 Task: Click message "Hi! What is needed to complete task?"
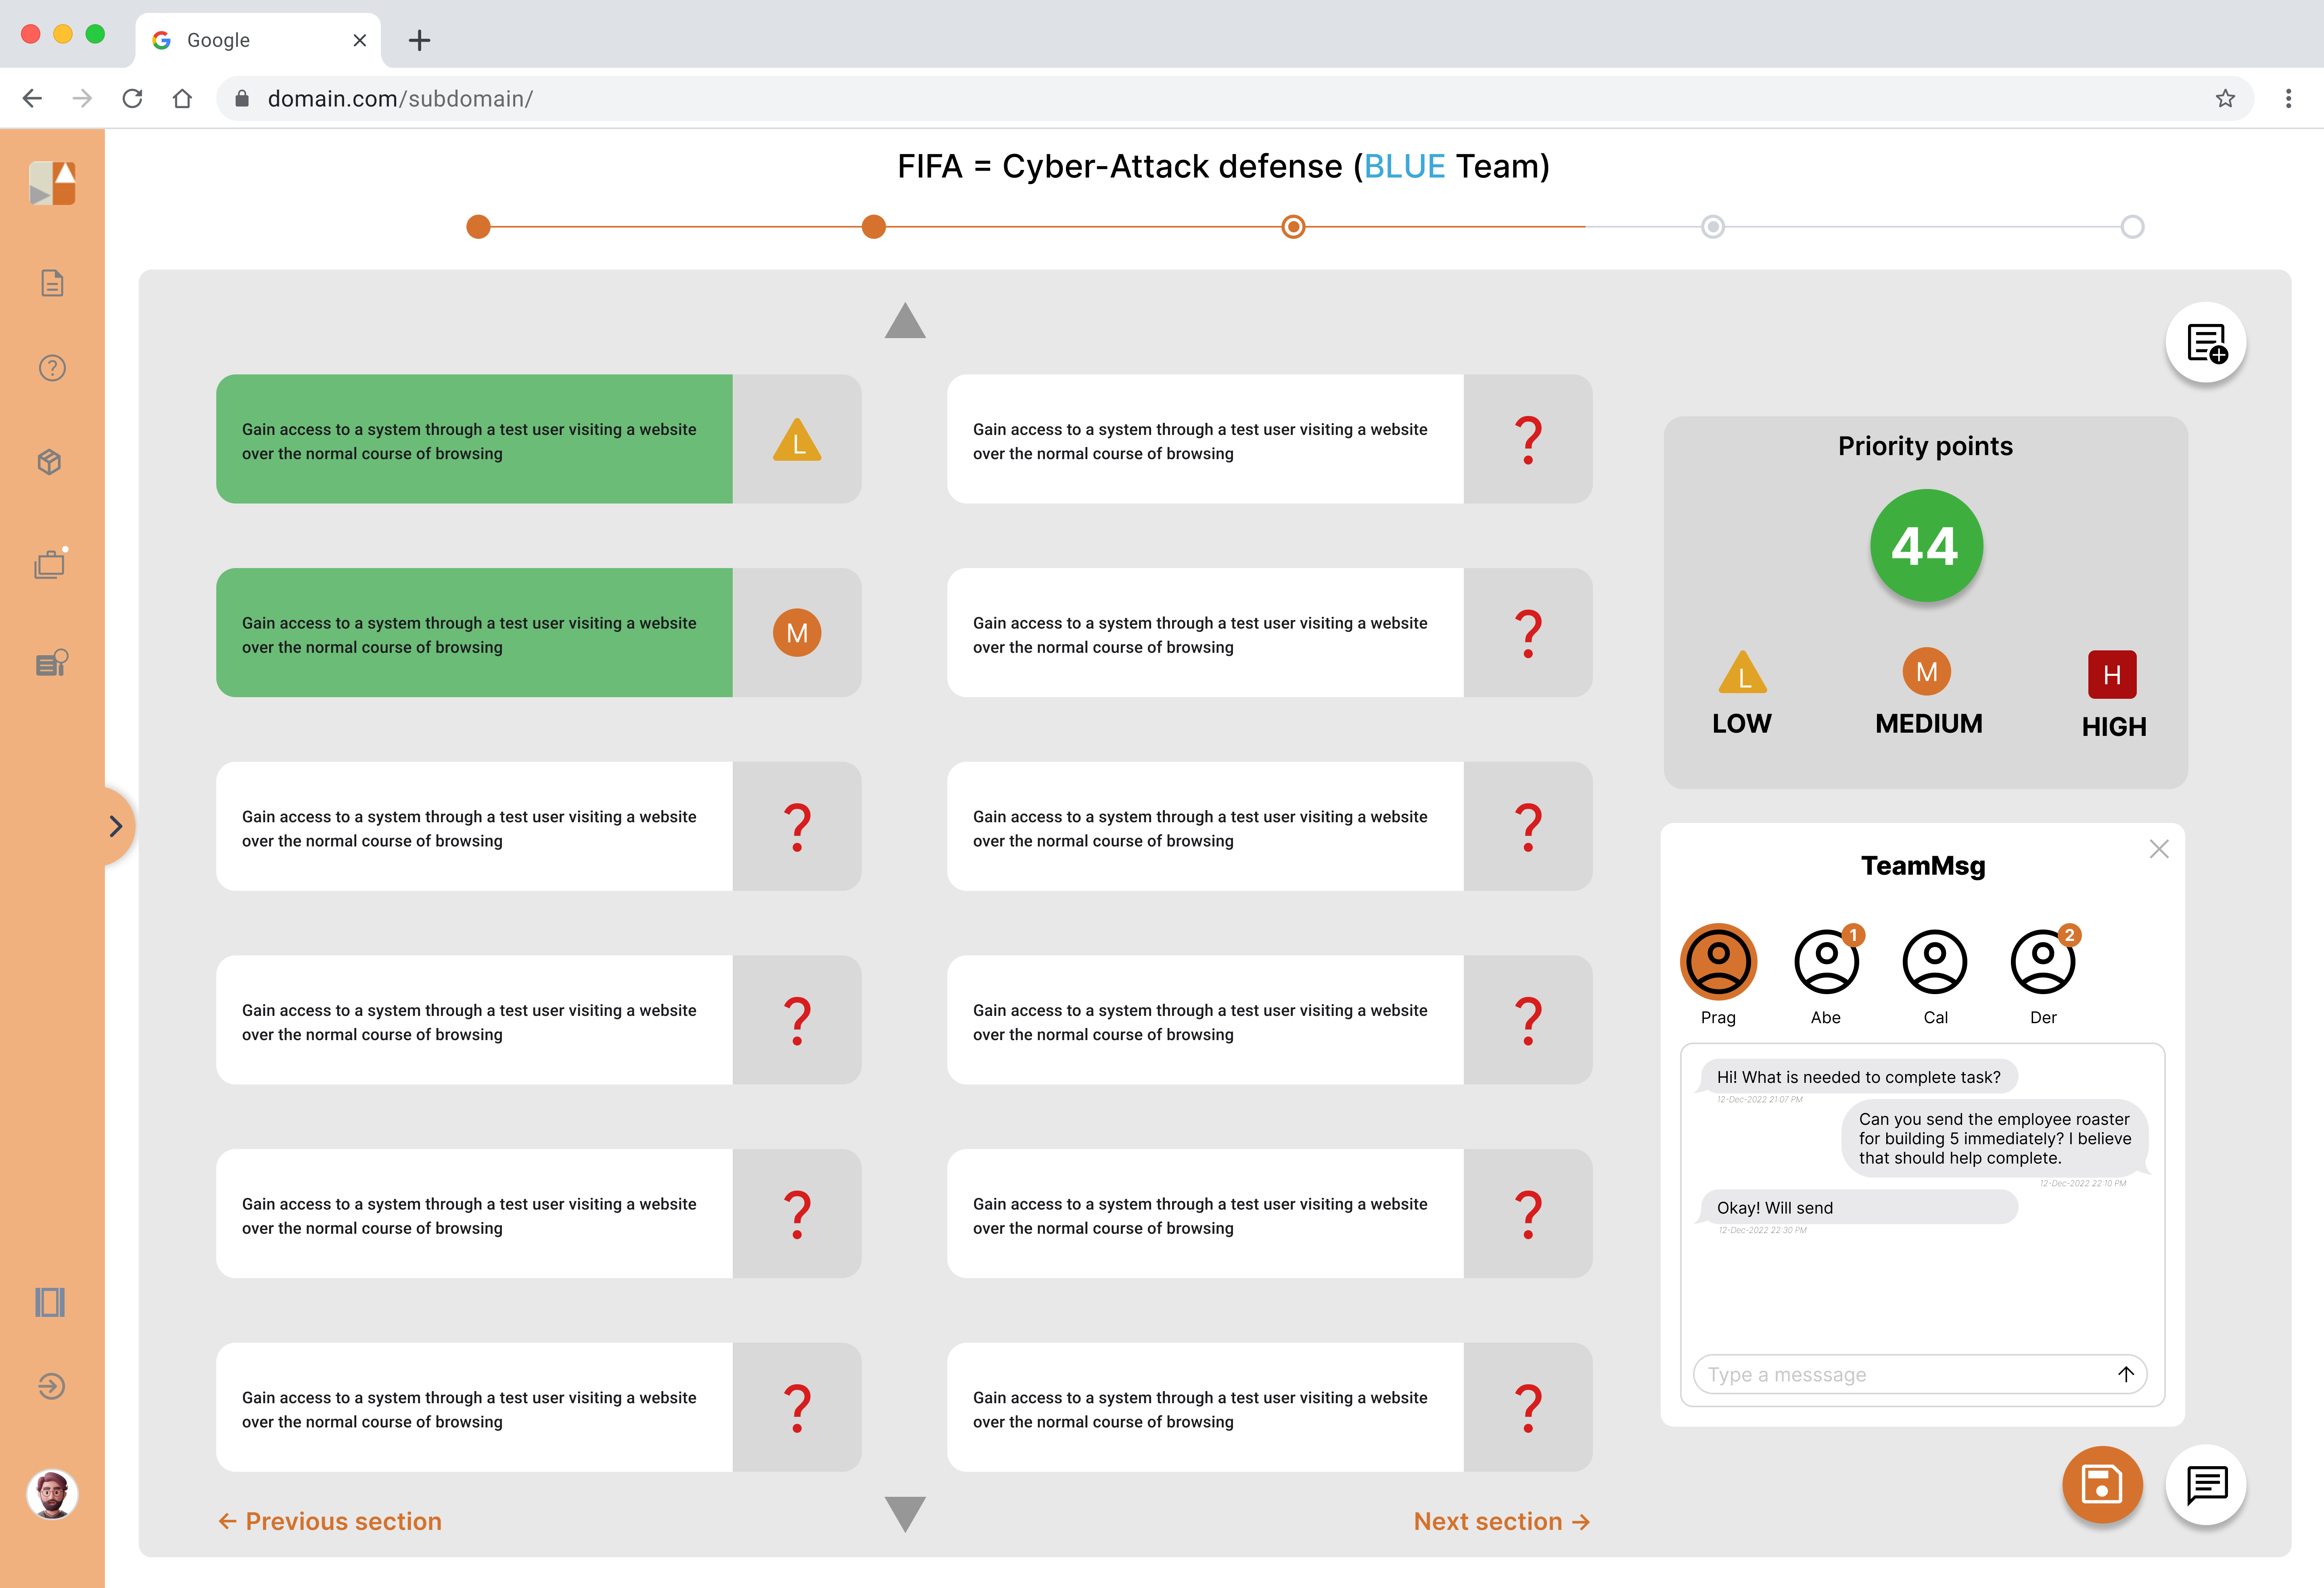point(1858,1077)
